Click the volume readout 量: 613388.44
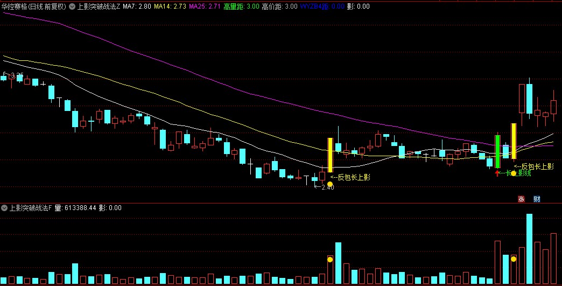The width and height of the screenshot is (562, 286). point(75,208)
